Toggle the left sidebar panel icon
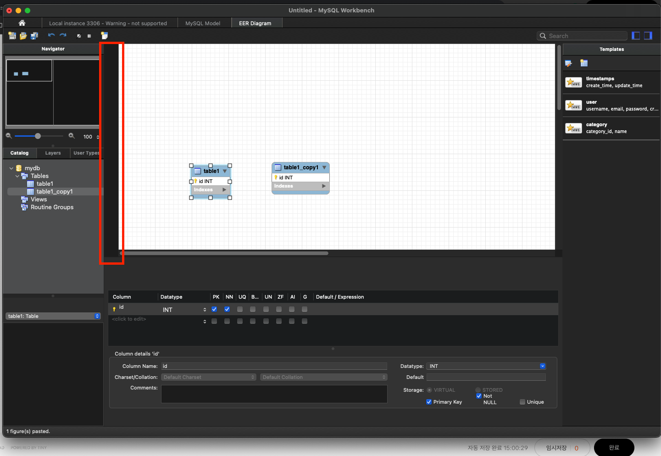This screenshot has width=661, height=456. point(636,36)
